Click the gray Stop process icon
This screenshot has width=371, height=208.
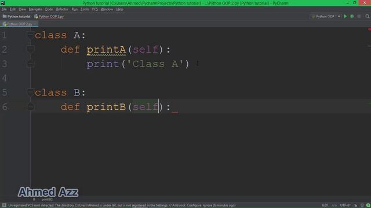[359, 16]
